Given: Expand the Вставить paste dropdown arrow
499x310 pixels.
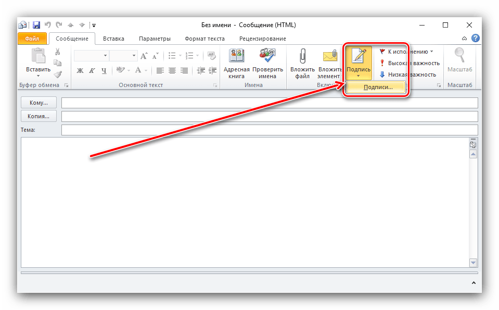Looking at the screenshot, I should coord(38,76).
